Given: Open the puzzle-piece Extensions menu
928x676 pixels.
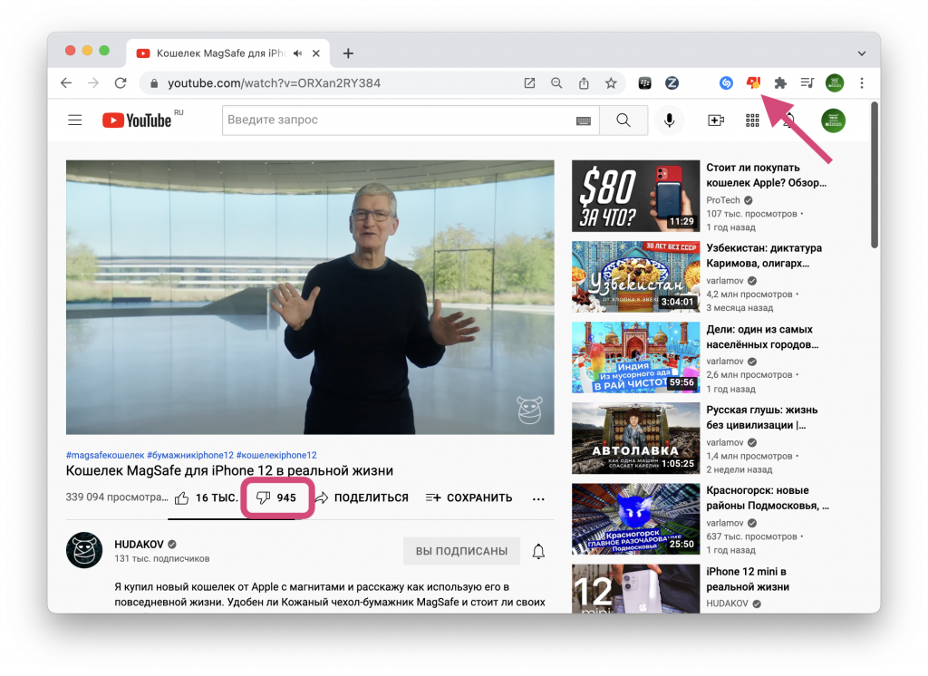Looking at the screenshot, I should pyautogui.click(x=780, y=83).
